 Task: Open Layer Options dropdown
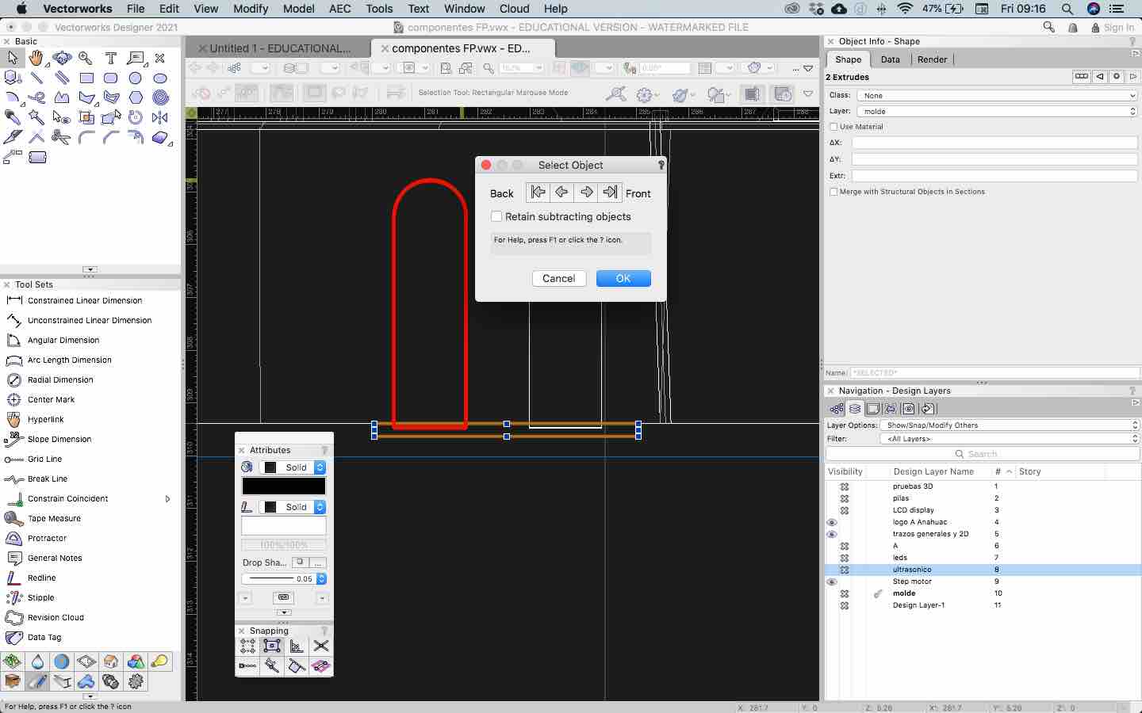[x=1009, y=425]
